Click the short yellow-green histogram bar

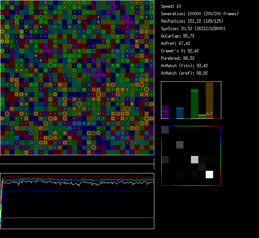coord(202,116)
